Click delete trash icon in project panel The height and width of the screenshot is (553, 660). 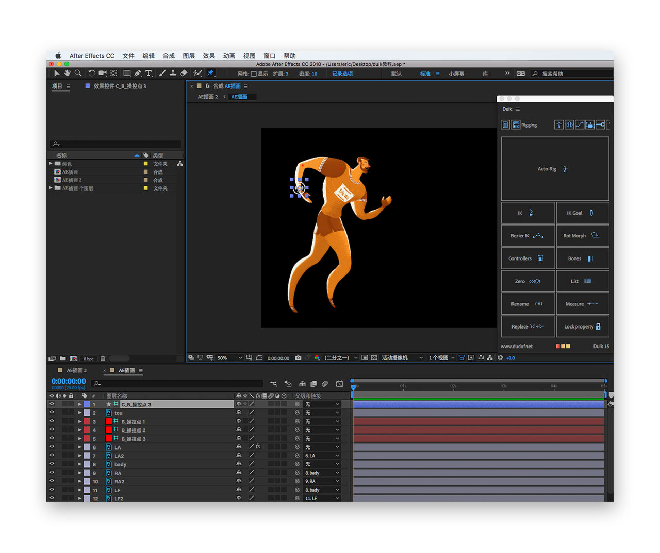103,358
